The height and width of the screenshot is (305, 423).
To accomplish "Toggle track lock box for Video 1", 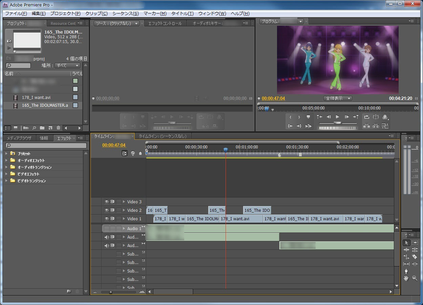I will coord(119,219).
